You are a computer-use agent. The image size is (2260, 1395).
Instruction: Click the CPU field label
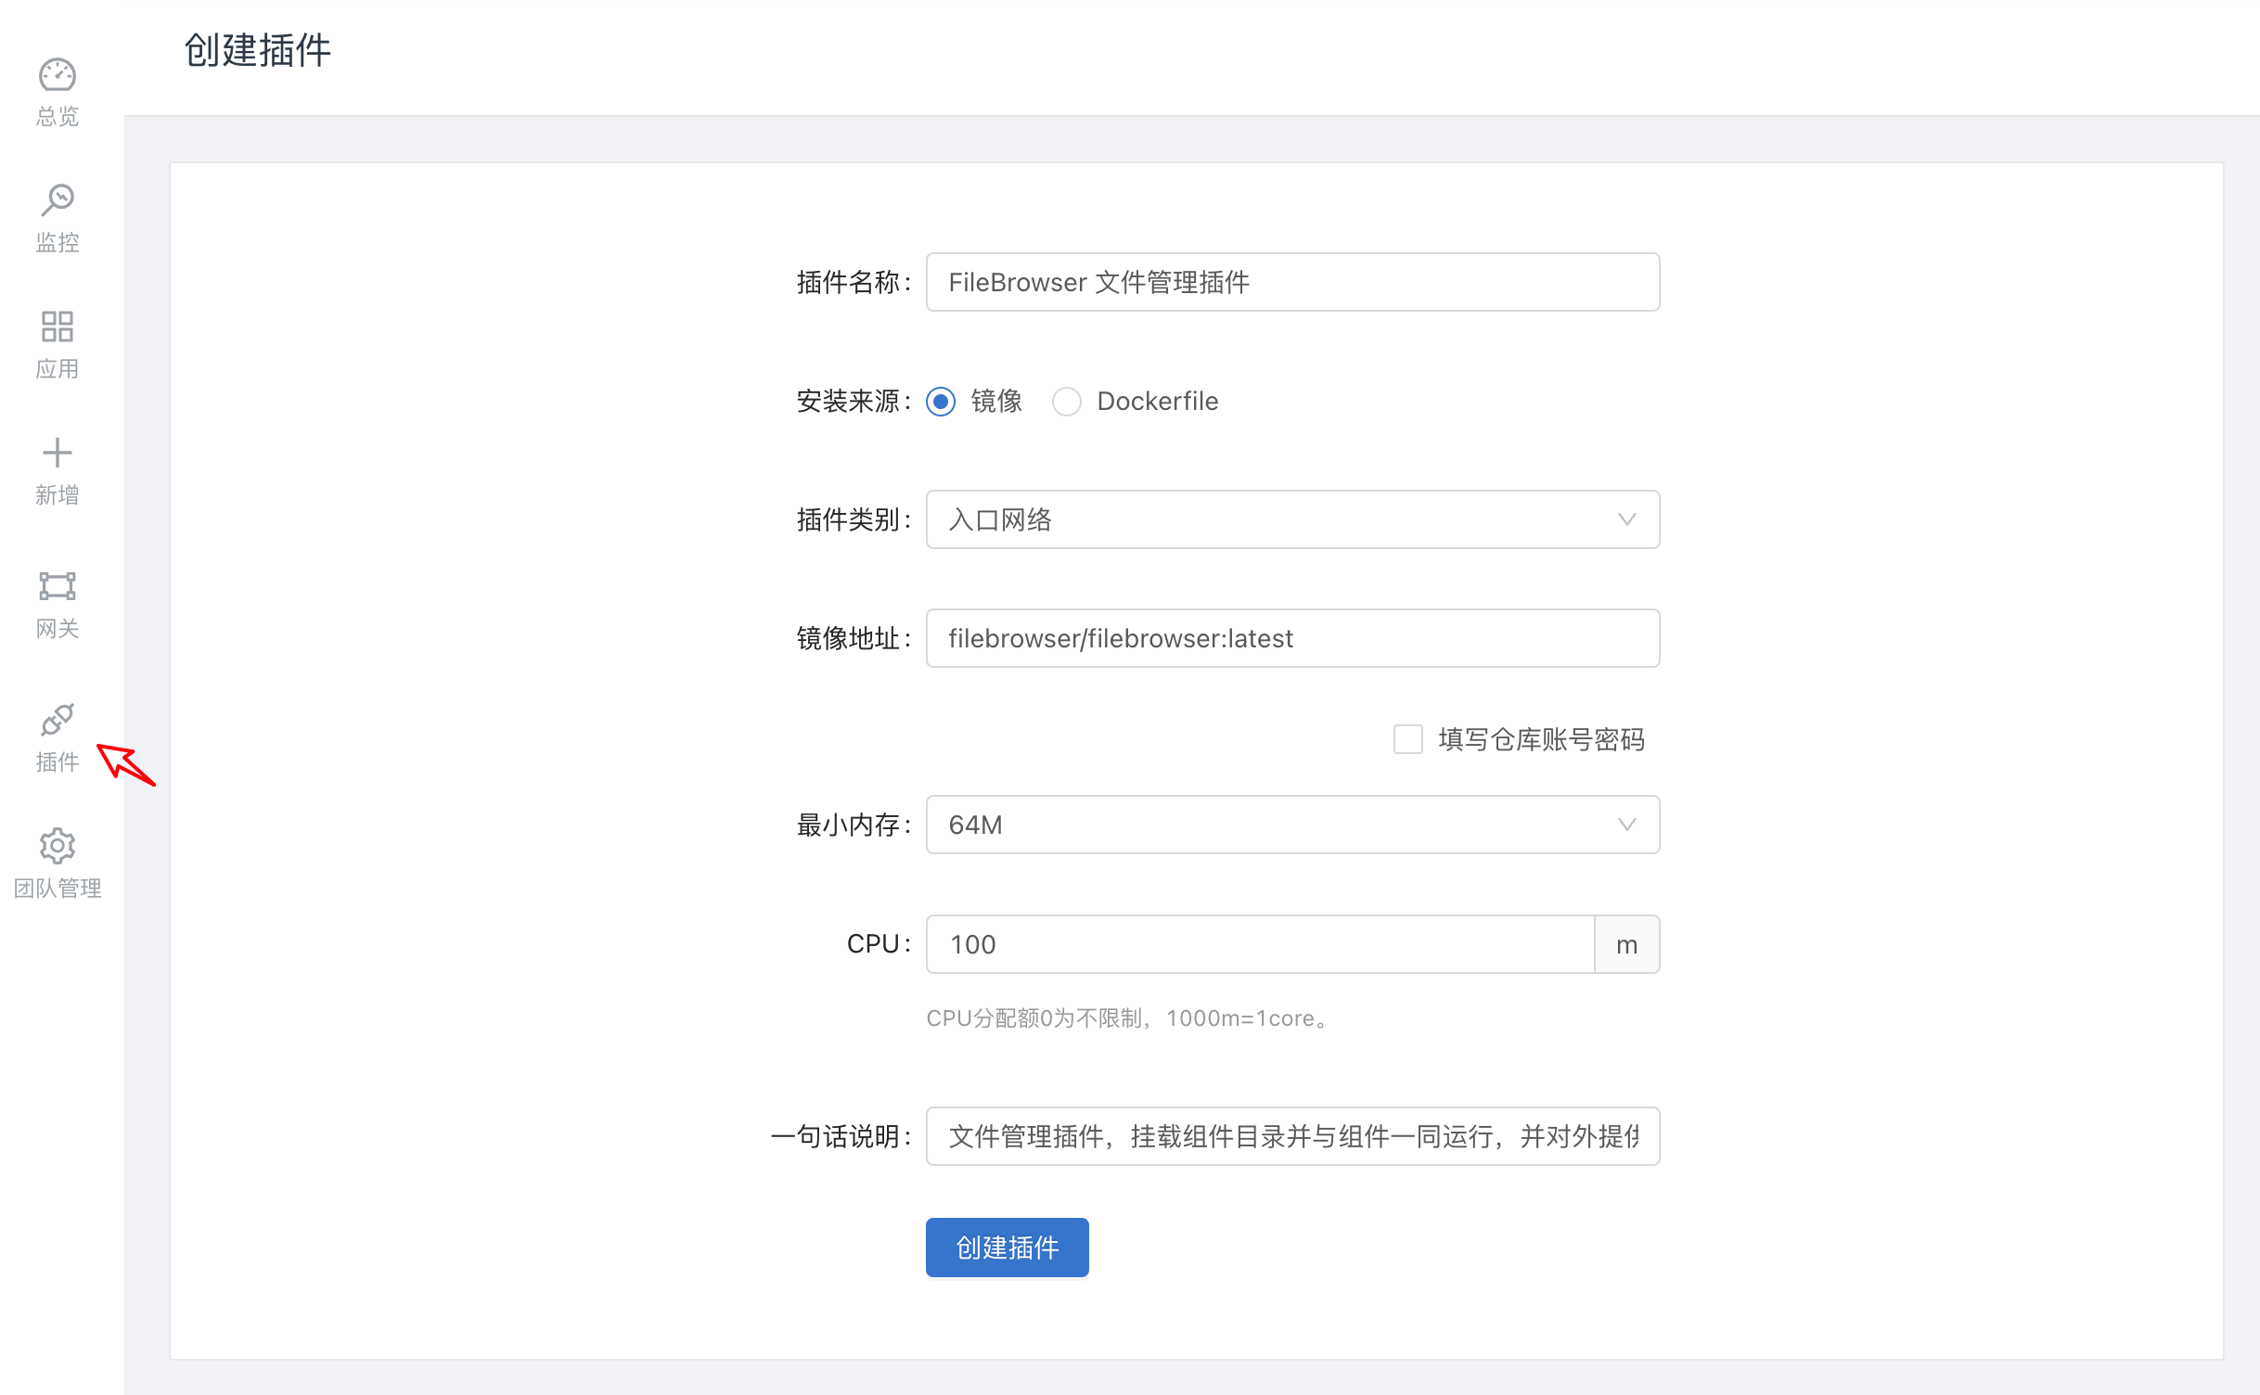coord(878,944)
